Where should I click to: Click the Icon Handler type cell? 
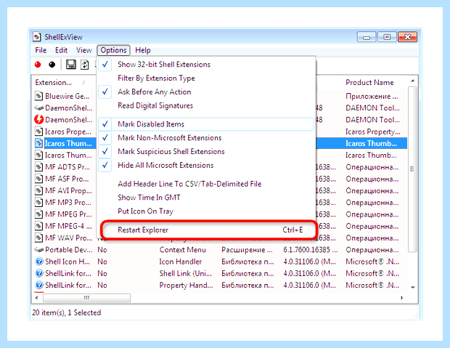tap(181, 262)
